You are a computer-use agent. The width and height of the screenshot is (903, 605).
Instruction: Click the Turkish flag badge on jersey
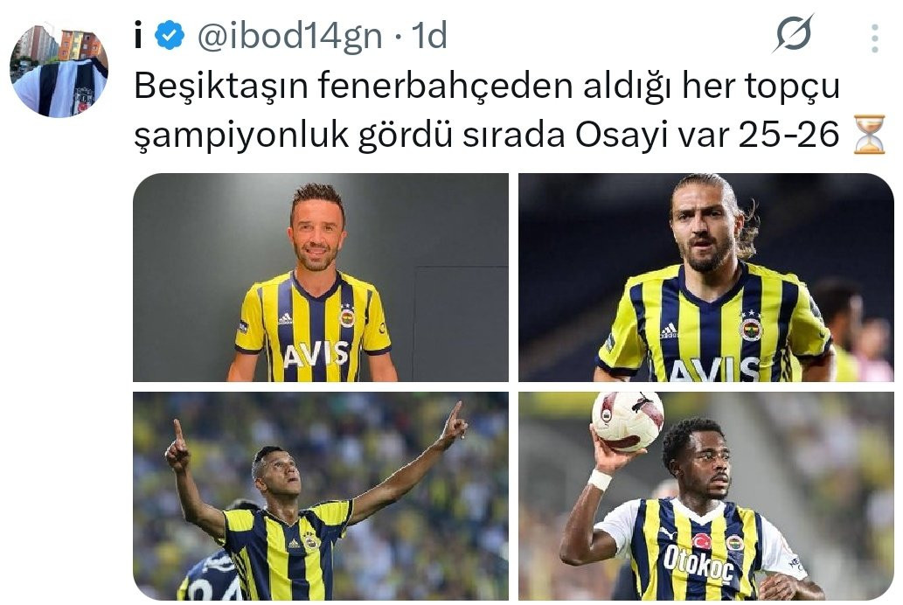[702, 541]
